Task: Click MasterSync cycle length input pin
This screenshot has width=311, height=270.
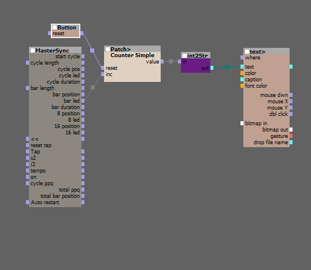Action: 27,62
